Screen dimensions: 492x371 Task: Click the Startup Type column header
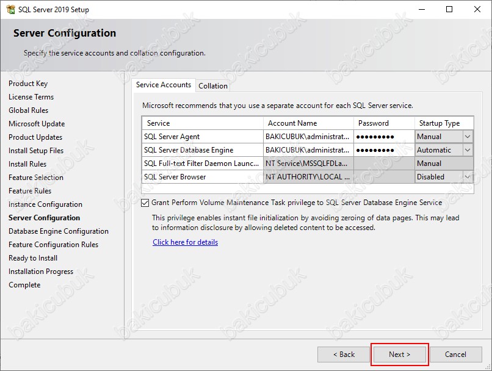443,123
